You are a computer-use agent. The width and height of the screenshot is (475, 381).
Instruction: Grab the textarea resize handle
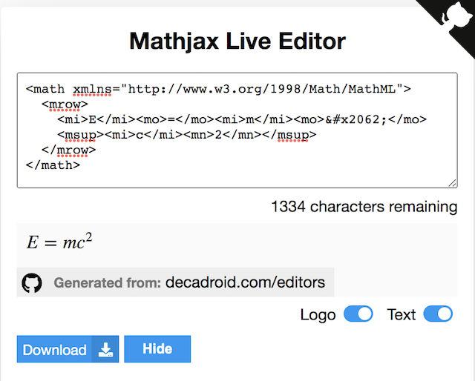[452, 183]
